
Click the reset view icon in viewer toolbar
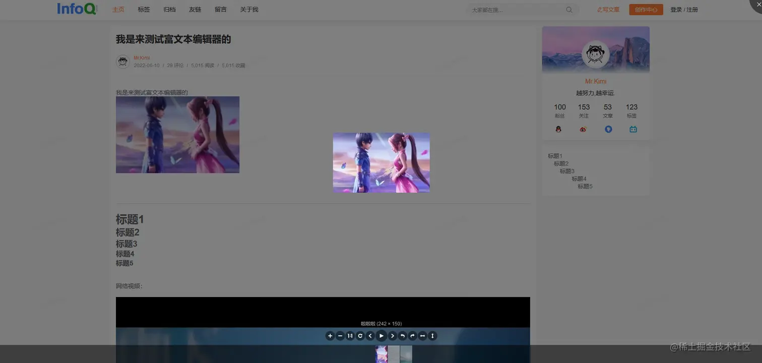tap(360, 336)
